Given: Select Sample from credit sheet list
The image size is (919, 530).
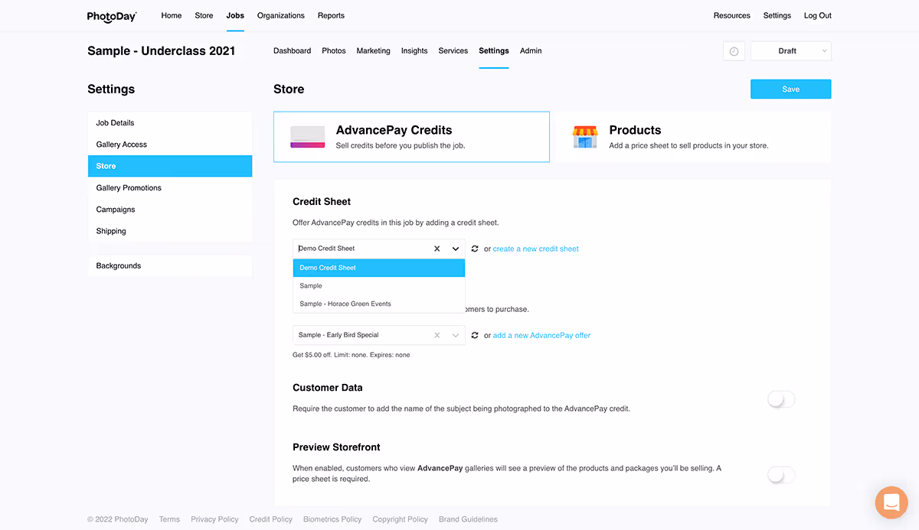Looking at the screenshot, I should tap(379, 286).
